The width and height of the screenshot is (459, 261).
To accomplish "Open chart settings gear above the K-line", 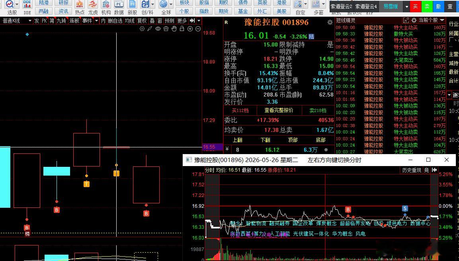I will tap(142, 29).
